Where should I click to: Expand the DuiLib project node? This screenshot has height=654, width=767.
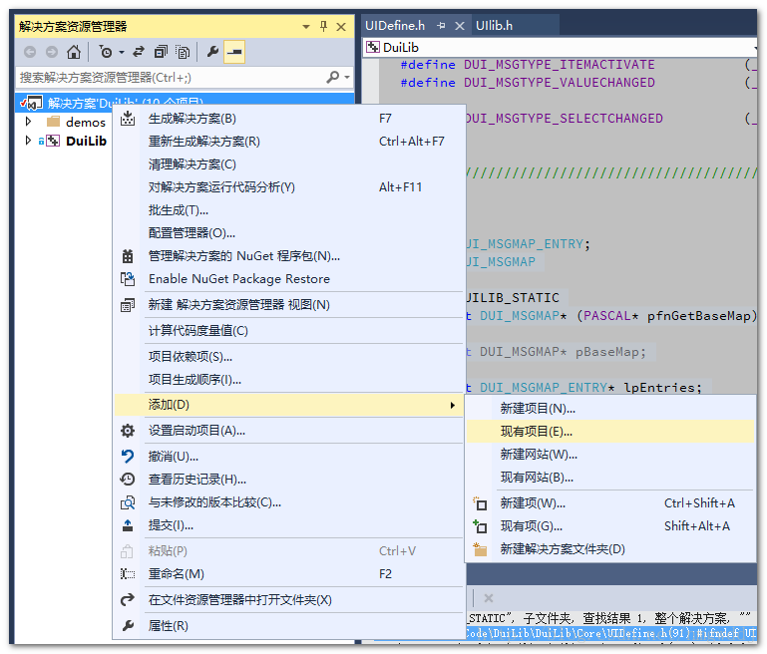tap(28, 141)
